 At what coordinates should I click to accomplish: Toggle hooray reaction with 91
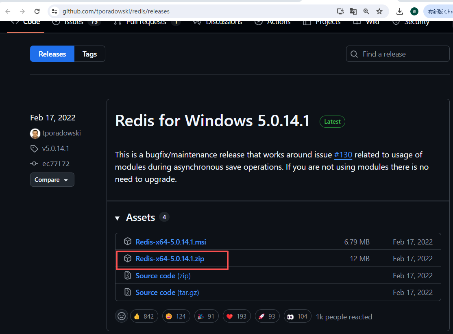click(206, 317)
